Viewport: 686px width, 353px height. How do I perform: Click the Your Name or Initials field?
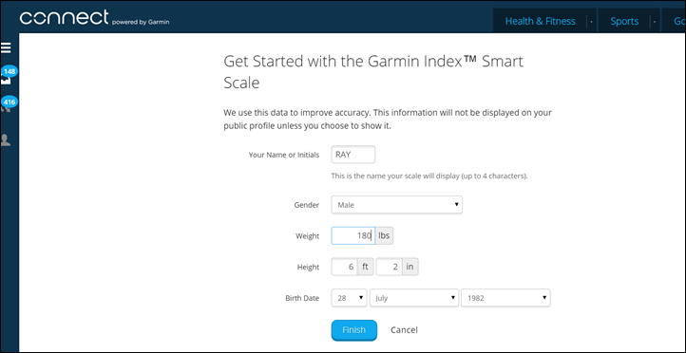point(353,155)
